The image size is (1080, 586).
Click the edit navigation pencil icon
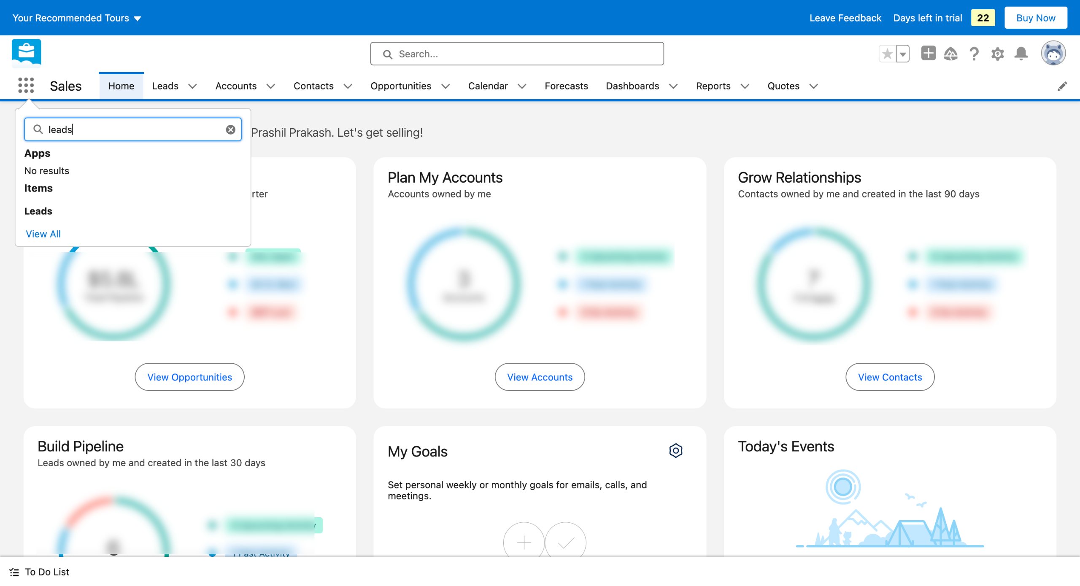point(1062,86)
